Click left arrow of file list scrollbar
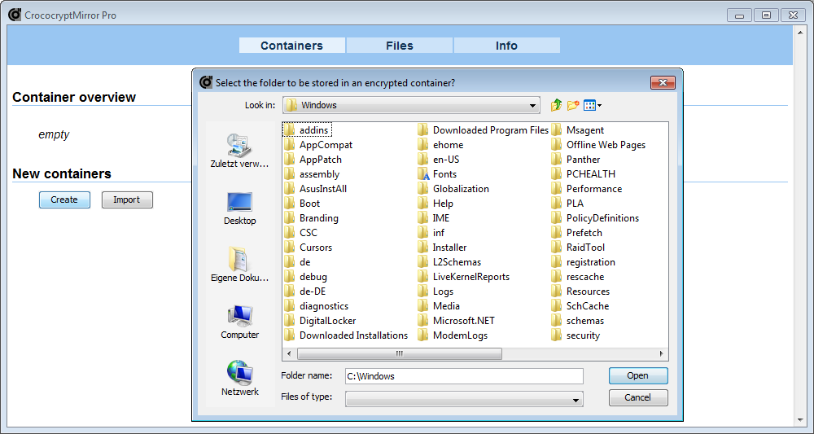814x434 pixels. [289, 353]
